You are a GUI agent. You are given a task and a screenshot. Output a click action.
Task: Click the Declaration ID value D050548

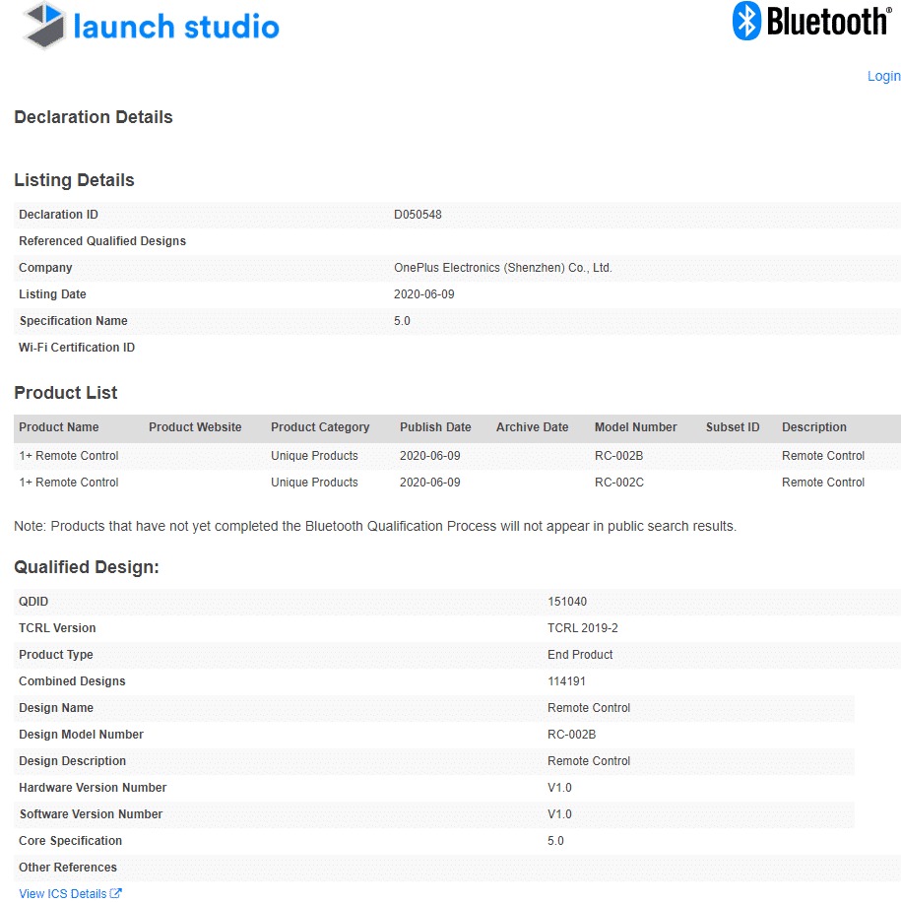(418, 215)
